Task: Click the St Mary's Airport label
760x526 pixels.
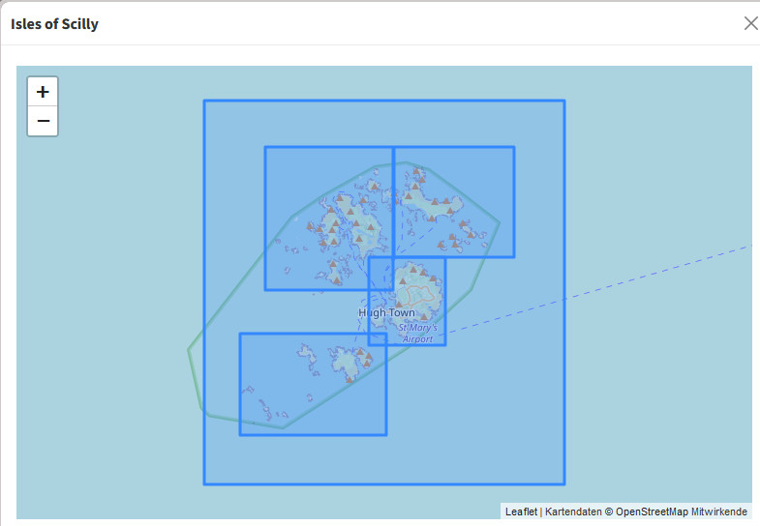Action: click(418, 334)
